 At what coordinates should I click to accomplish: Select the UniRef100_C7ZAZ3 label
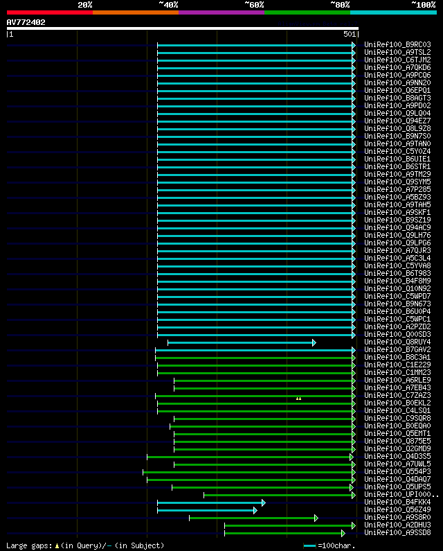tap(397, 395)
